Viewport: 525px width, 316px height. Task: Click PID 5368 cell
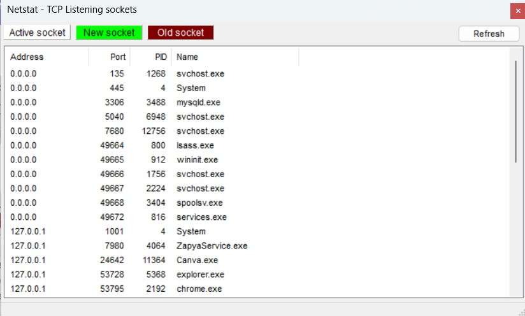155,275
